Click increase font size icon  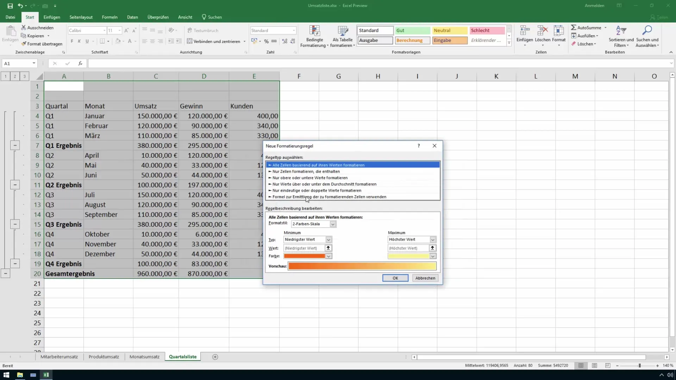tap(126, 31)
